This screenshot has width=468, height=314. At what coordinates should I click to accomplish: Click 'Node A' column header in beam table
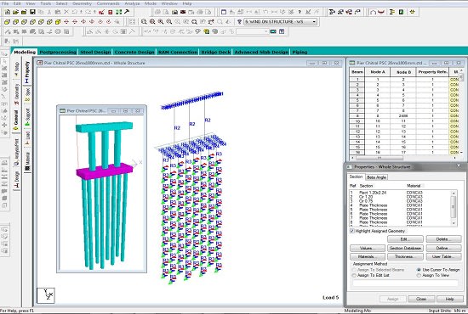pos(378,72)
